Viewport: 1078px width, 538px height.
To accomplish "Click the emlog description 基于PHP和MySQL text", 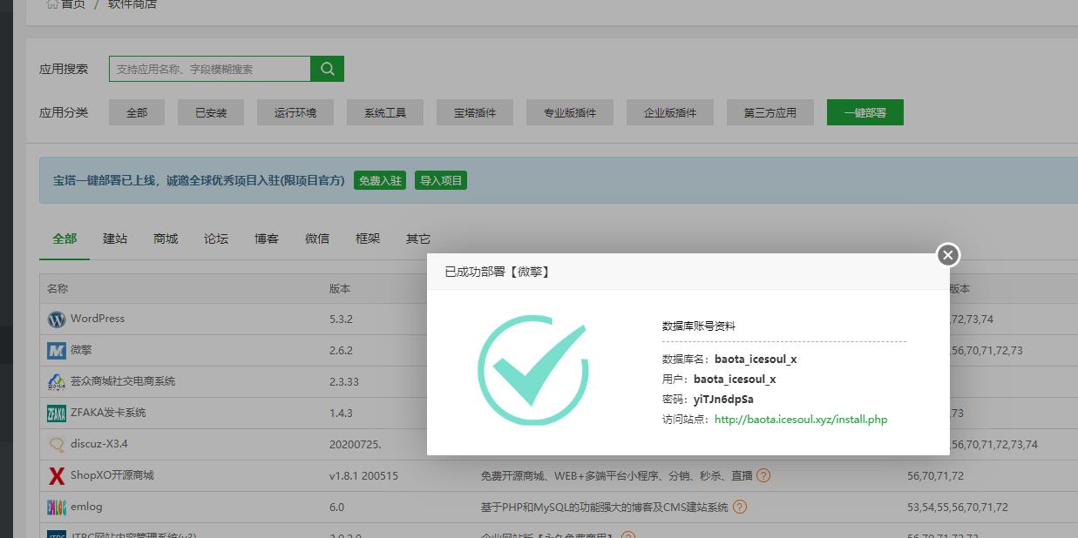I will (605, 507).
